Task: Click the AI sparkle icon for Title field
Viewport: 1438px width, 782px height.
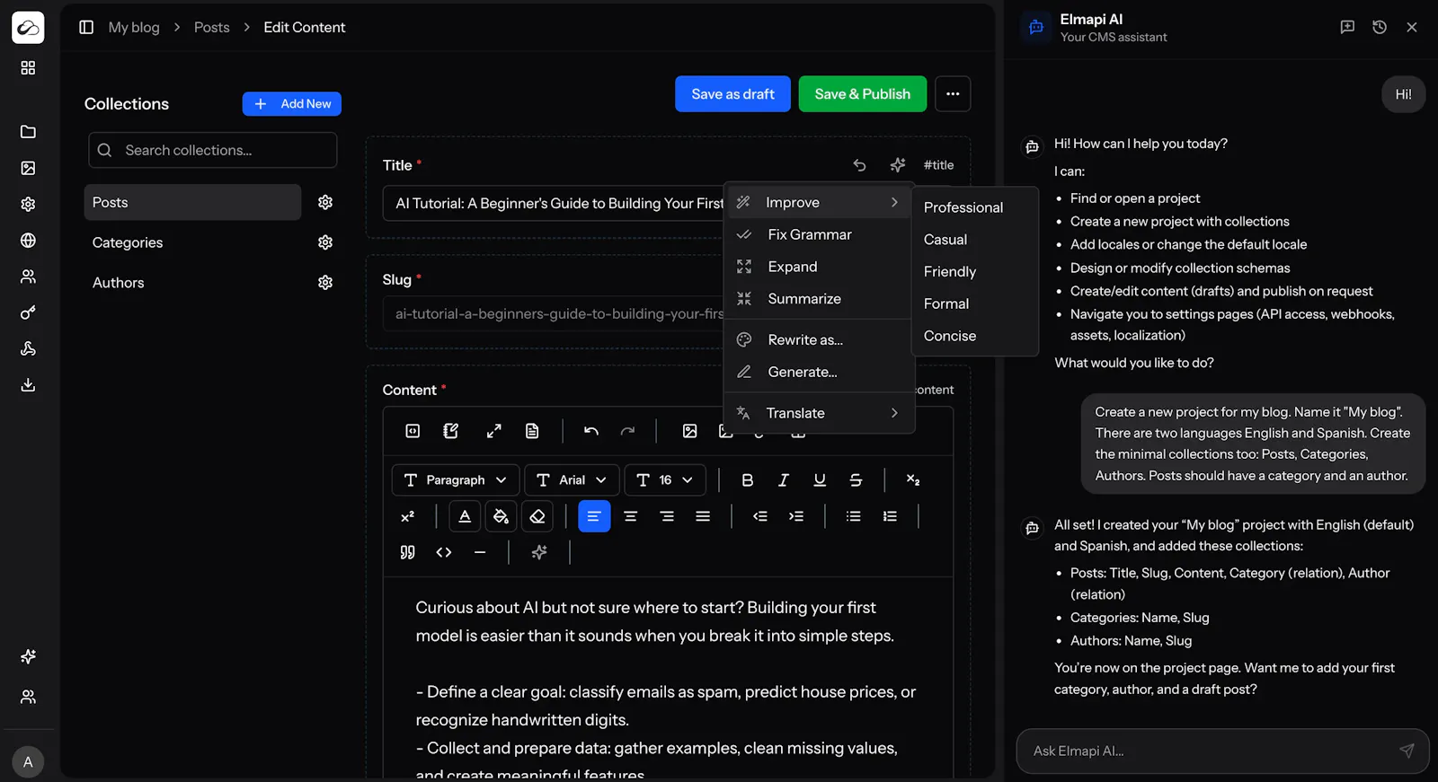Action: pyautogui.click(x=898, y=165)
